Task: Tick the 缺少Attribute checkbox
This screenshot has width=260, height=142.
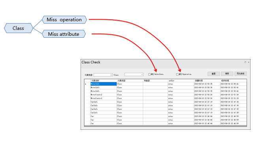Action: tap(149, 74)
